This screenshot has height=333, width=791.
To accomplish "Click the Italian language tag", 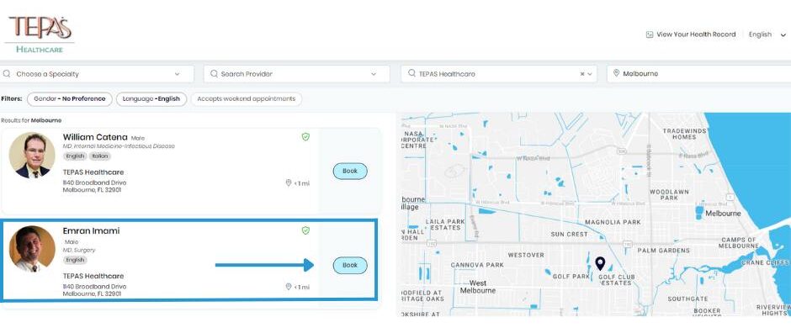I will pos(100,156).
